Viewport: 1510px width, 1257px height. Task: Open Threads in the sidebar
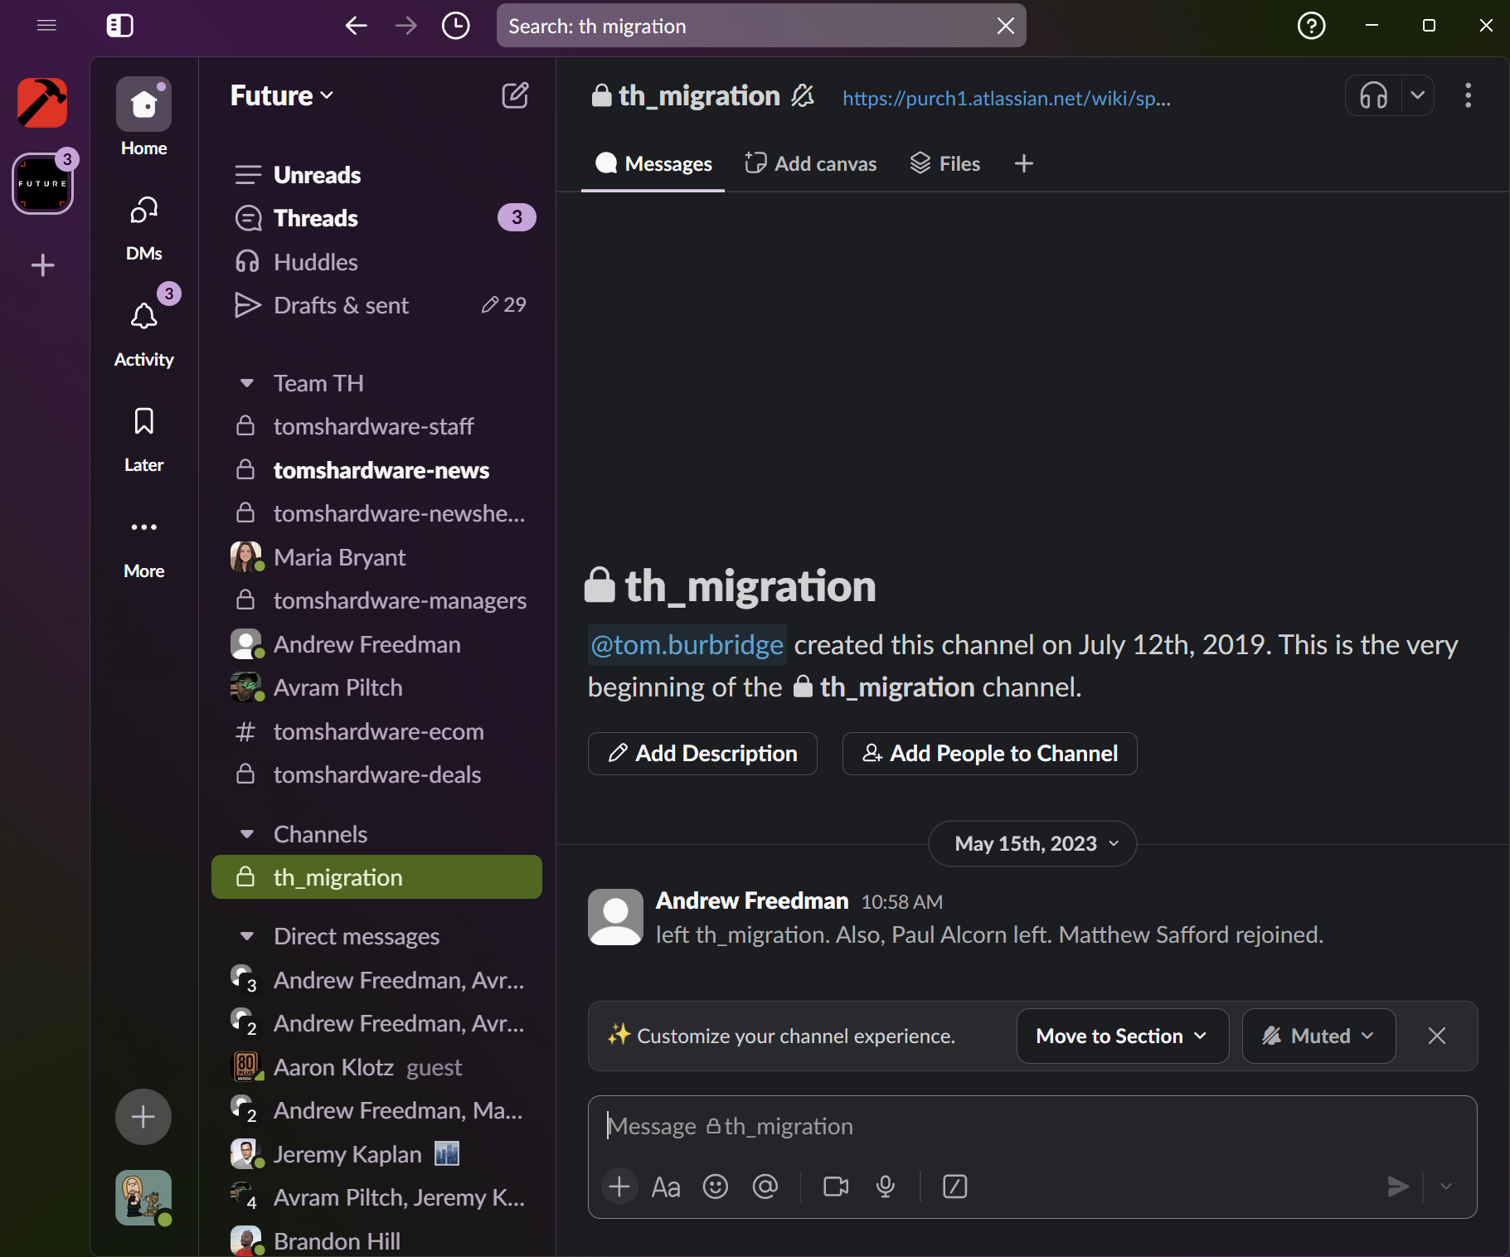[377, 218]
